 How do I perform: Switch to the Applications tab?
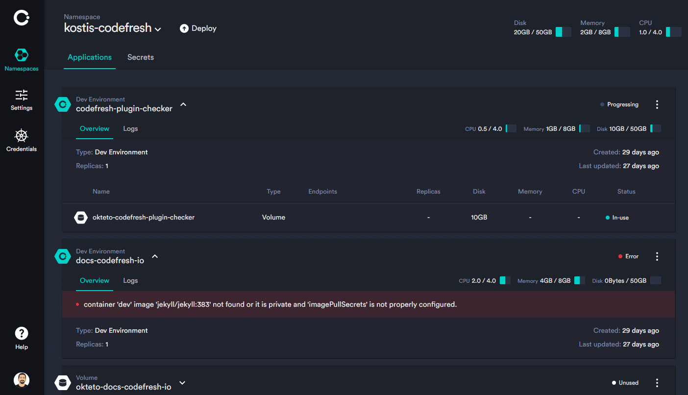(90, 57)
